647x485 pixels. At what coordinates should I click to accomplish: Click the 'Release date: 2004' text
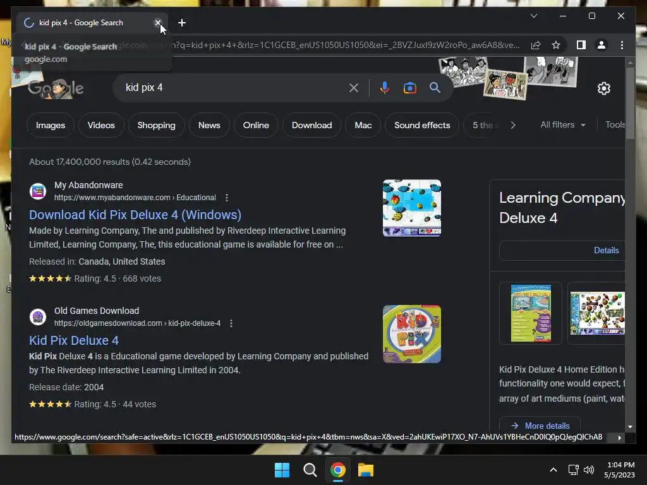coord(66,387)
